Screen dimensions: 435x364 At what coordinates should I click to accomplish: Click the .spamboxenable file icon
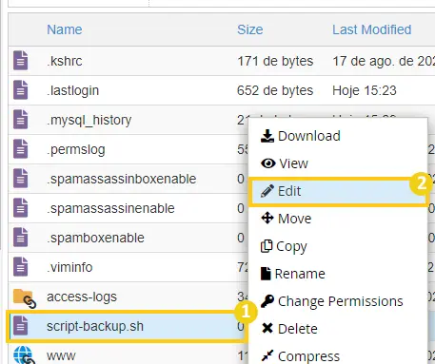[21, 237]
